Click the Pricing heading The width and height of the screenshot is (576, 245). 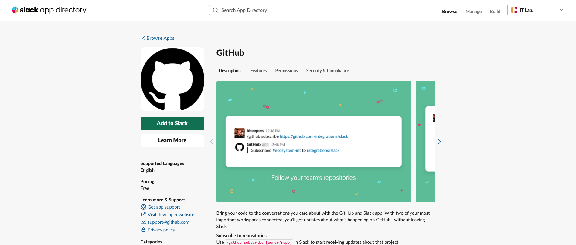pyautogui.click(x=147, y=181)
